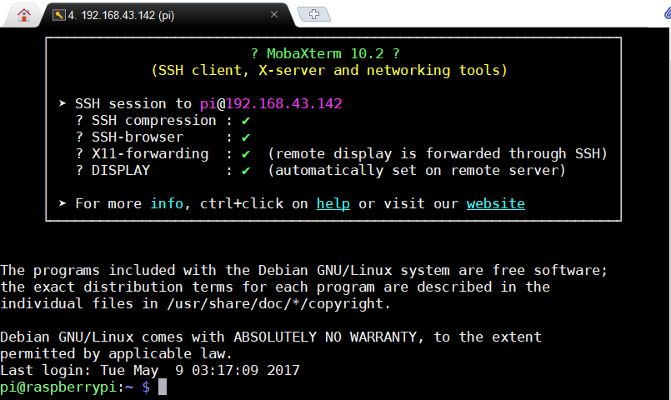Click the terminal cursor block
This screenshot has width=671, height=400.
pos(163,387)
